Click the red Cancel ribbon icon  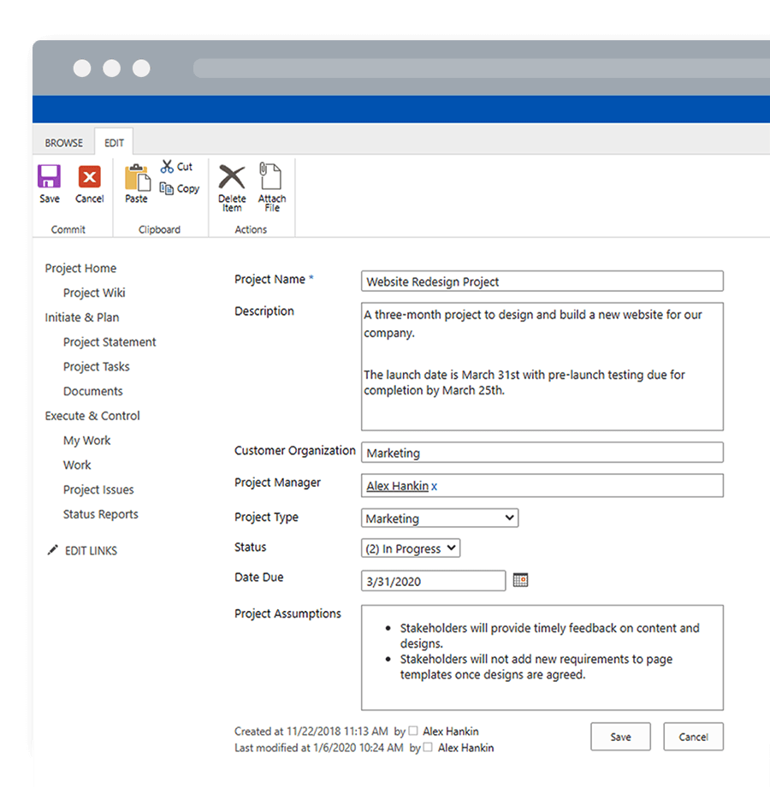coord(89,178)
